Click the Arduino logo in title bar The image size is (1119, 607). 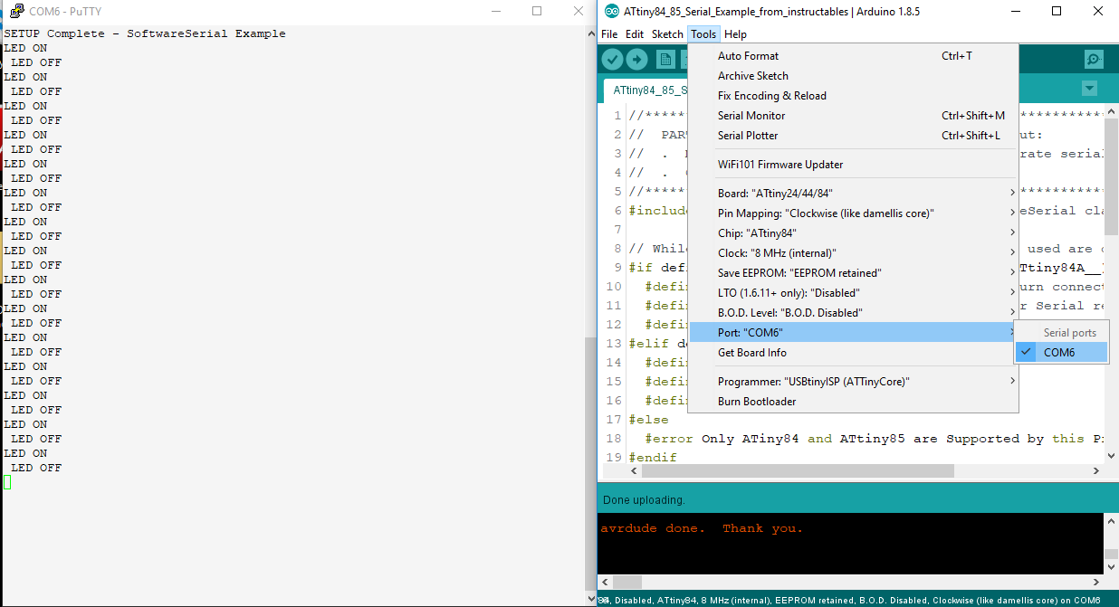pyautogui.click(x=612, y=12)
